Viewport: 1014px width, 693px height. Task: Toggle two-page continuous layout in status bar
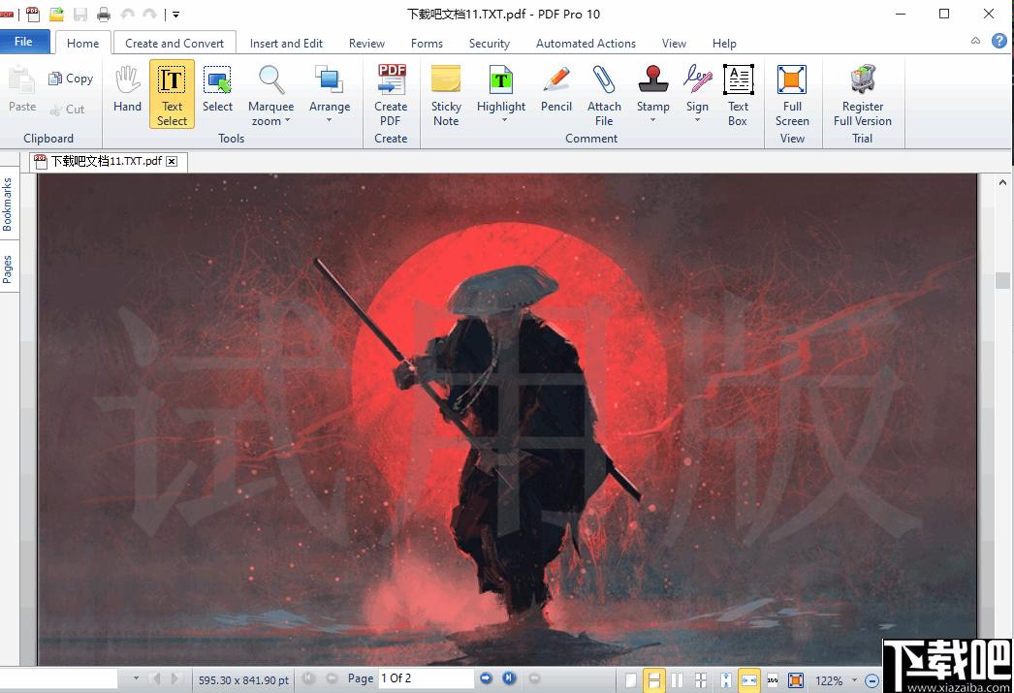(x=700, y=680)
